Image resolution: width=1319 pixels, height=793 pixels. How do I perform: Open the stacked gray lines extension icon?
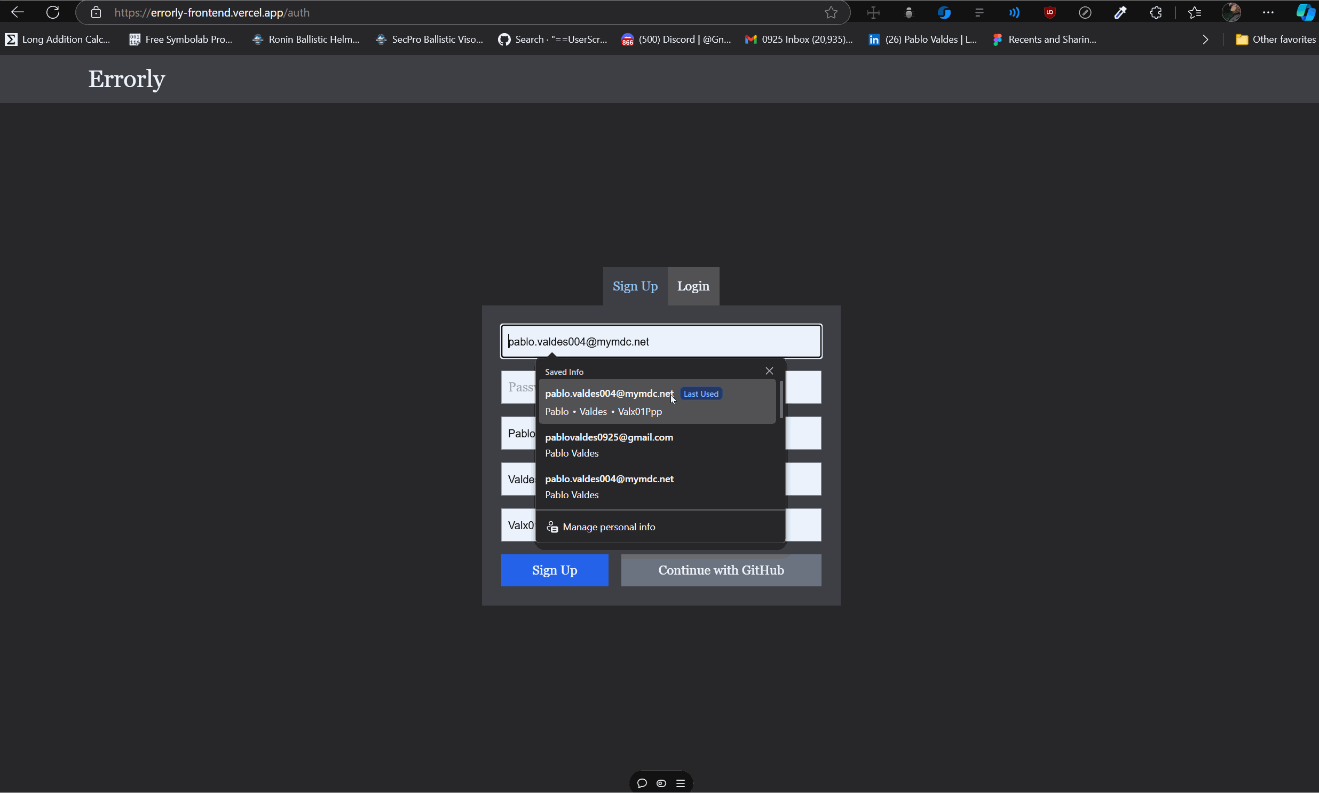[980, 12]
